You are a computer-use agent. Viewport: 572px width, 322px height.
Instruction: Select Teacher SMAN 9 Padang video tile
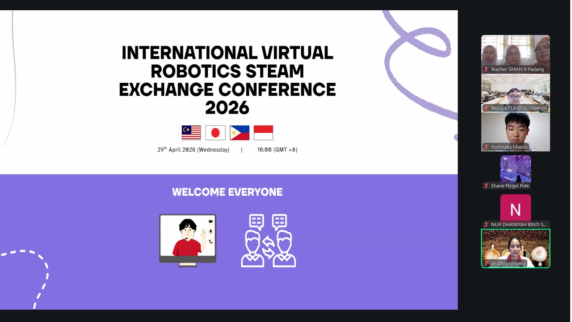point(515,51)
